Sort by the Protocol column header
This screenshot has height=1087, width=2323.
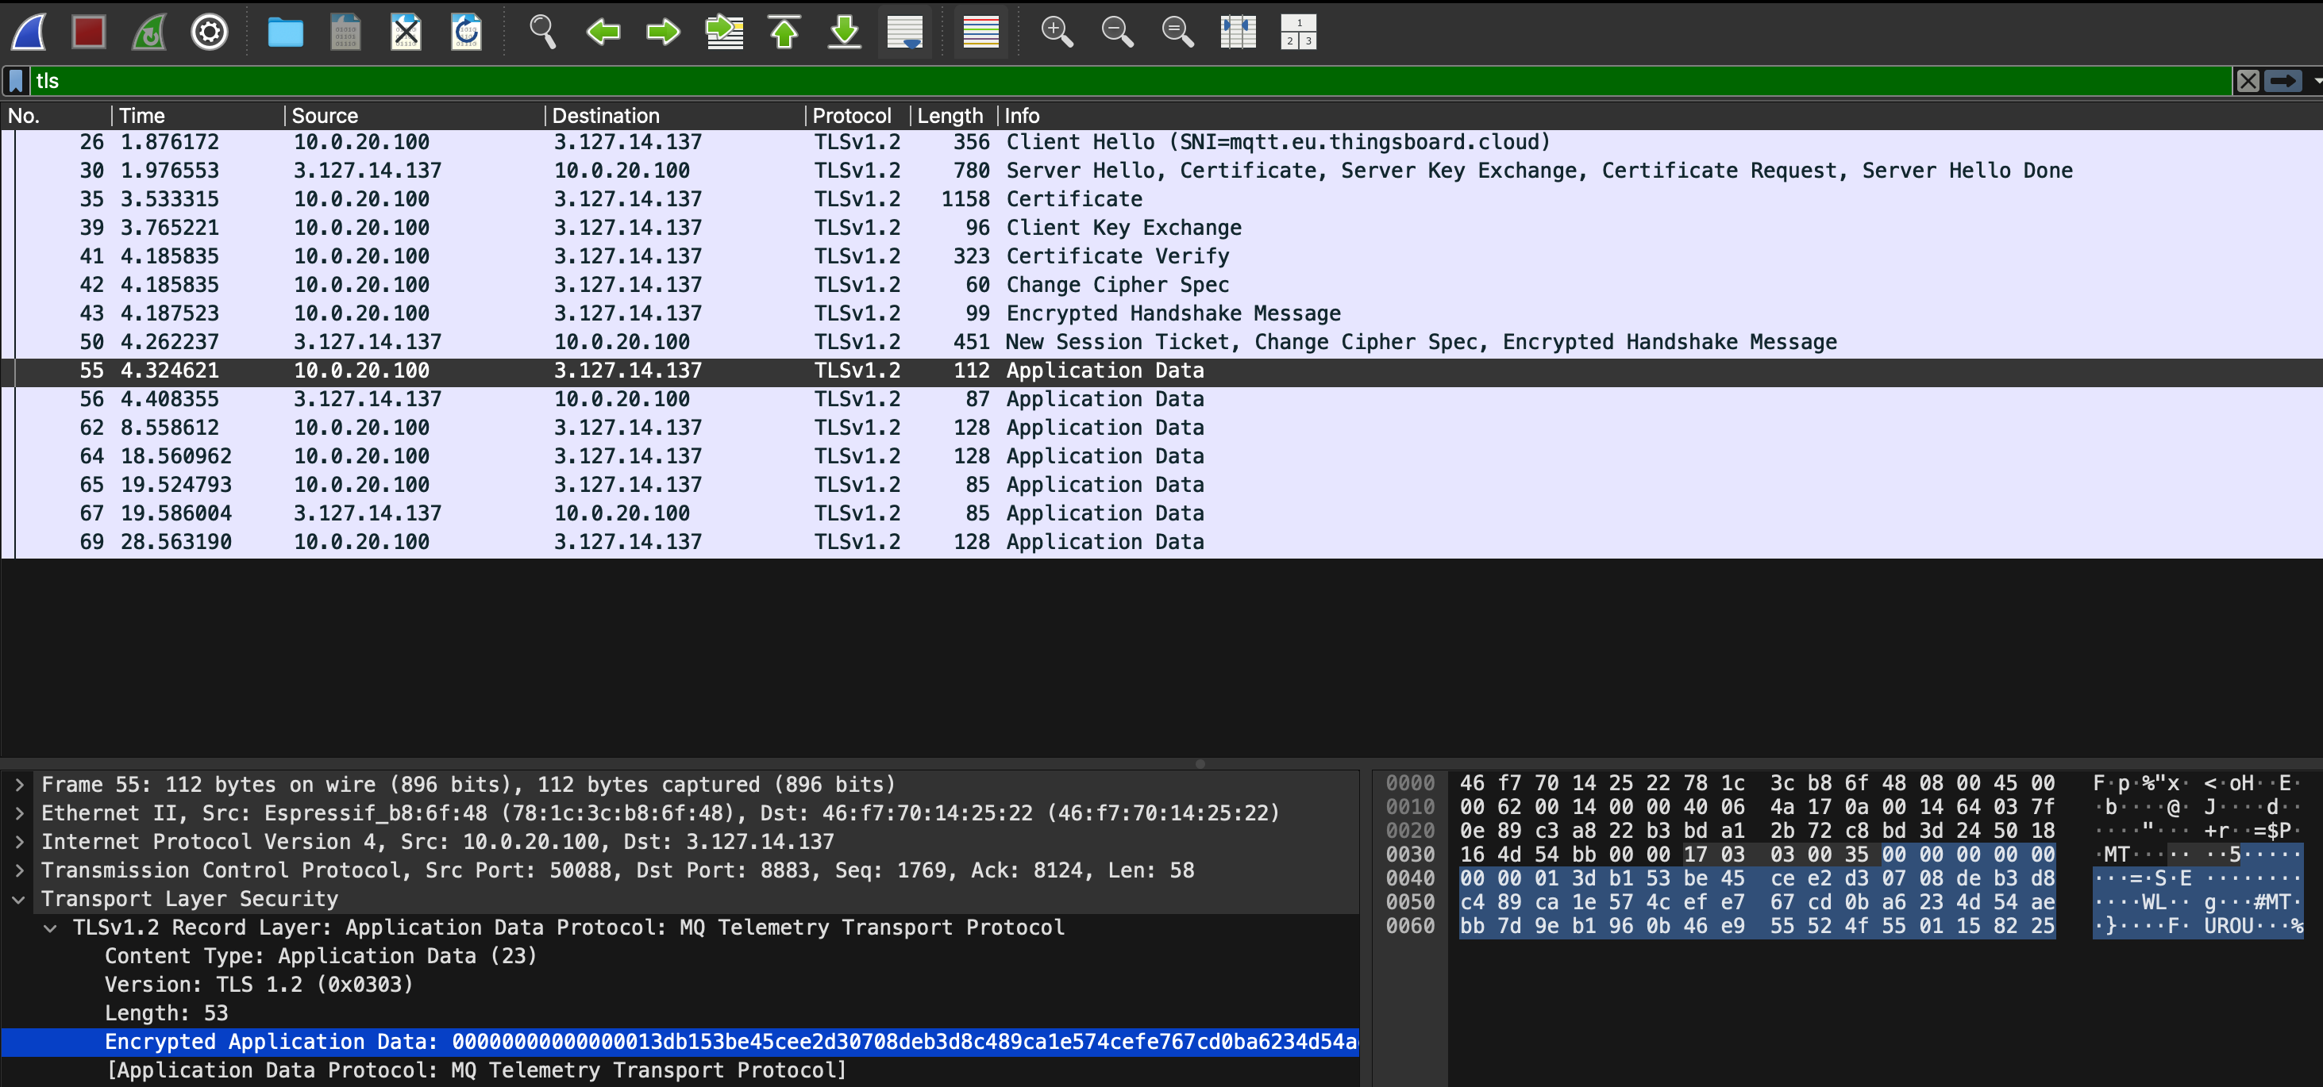pyautogui.click(x=857, y=115)
